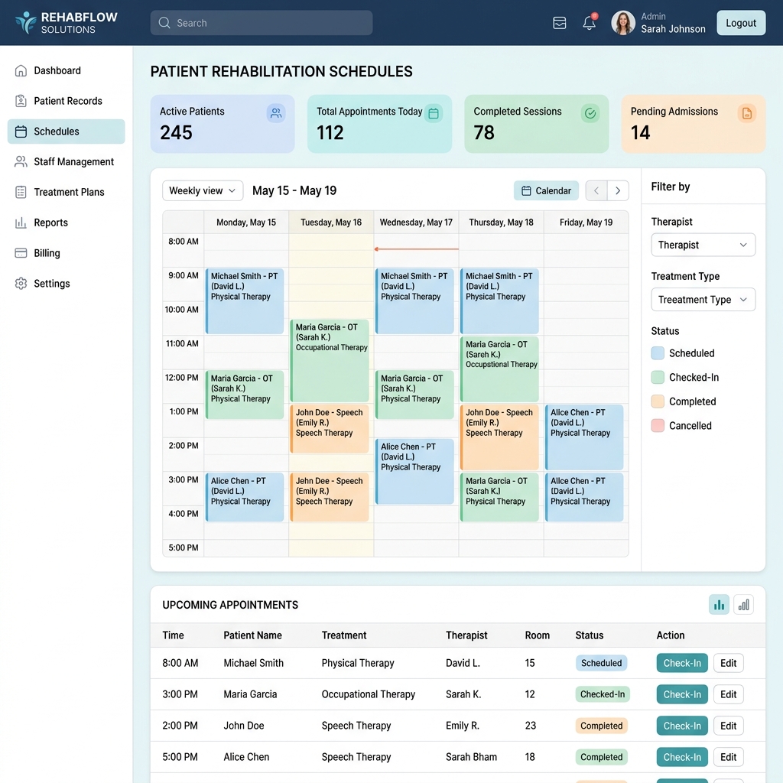Edit John Doe's 2:00 PM appointment
Viewport: 783px width, 783px height.
[x=728, y=726]
